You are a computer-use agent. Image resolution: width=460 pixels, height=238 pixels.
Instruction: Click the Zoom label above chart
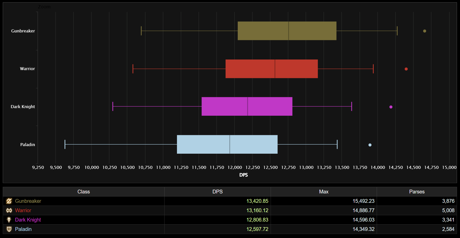44,7
